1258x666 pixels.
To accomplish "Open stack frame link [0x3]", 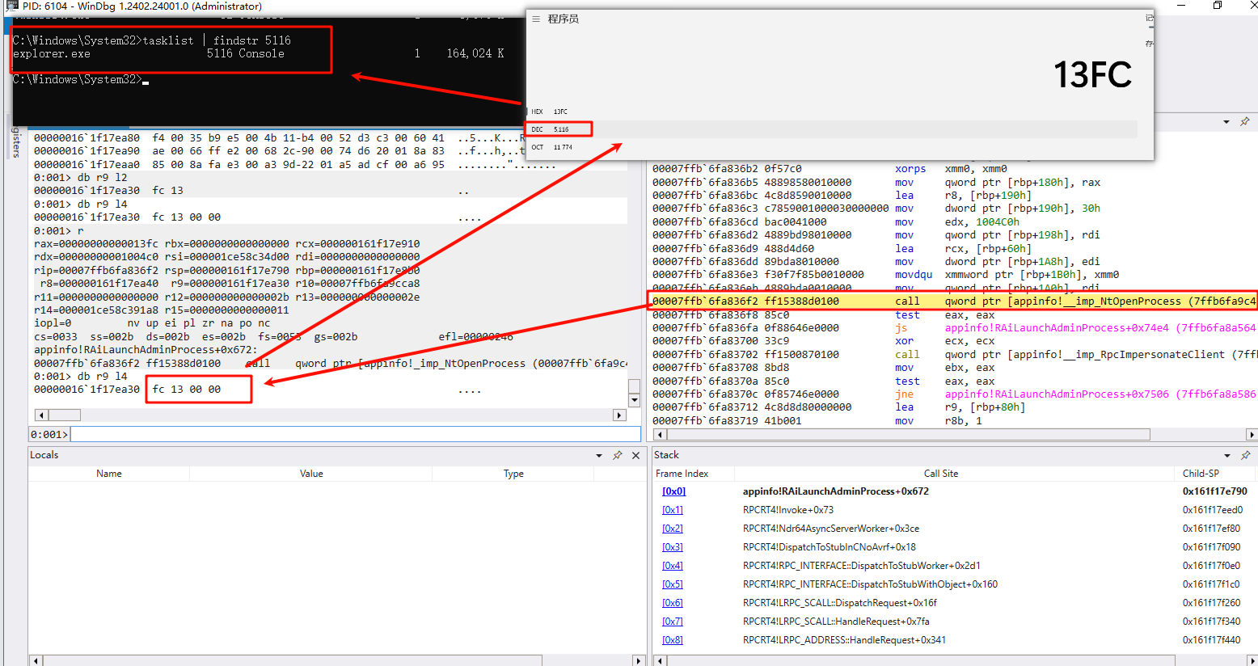I will point(673,547).
